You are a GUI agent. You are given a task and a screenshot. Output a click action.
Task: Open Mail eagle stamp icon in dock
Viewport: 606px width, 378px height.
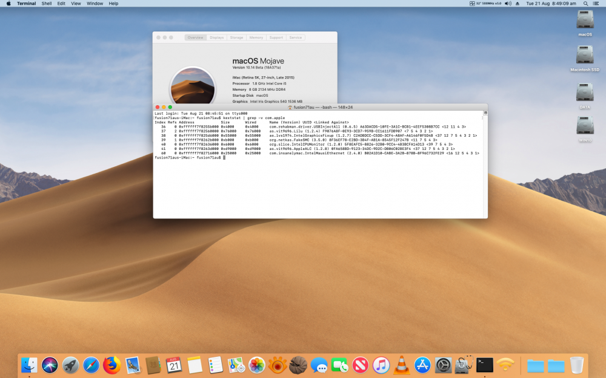[133, 365]
